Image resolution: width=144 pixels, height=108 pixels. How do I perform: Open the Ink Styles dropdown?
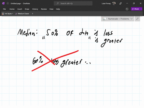7,14
